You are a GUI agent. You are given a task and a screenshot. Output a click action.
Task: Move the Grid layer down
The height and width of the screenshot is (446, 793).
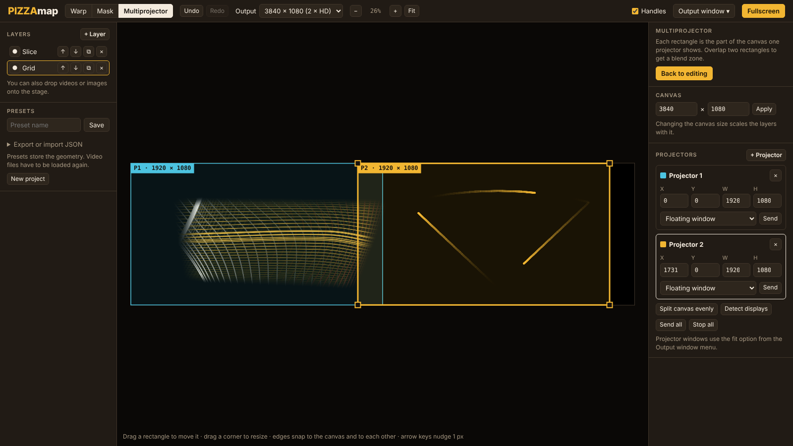(76, 68)
